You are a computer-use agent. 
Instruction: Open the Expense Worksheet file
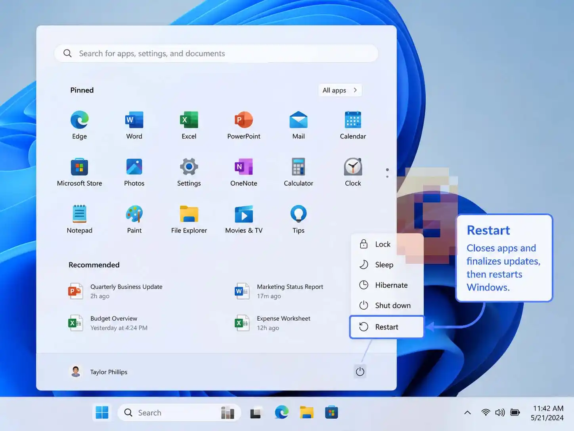(x=273, y=323)
